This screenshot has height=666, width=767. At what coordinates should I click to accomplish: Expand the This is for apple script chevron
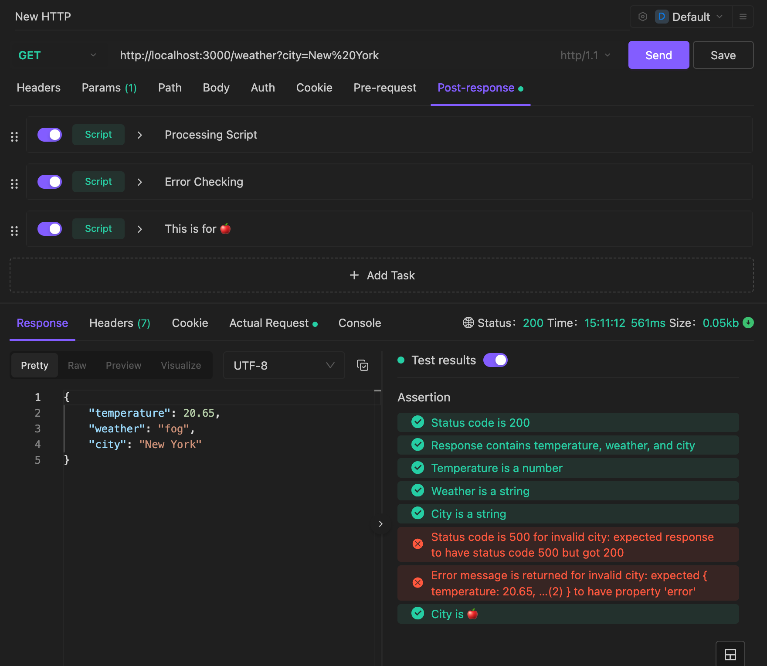pos(140,229)
